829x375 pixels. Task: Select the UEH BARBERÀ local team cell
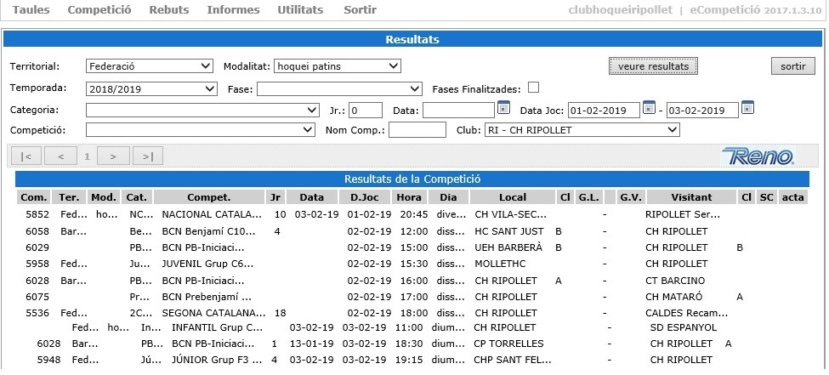pyautogui.click(x=508, y=247)
